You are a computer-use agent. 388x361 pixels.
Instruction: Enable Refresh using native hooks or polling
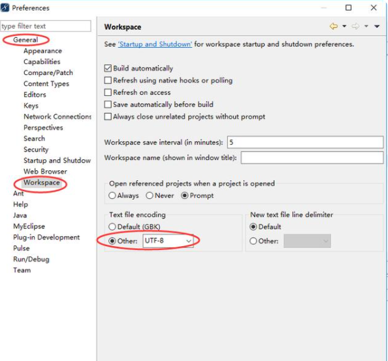tap(108, 80)
